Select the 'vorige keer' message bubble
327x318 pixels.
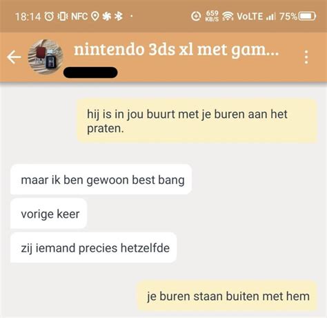pos(49,214)
